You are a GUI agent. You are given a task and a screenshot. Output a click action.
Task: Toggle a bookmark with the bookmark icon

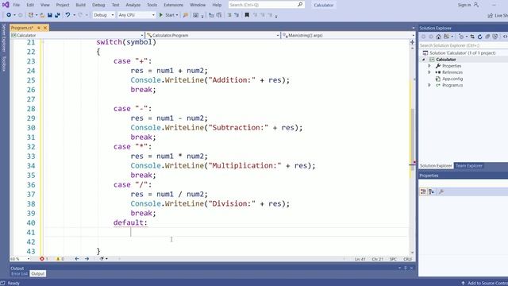coord(247,15)
